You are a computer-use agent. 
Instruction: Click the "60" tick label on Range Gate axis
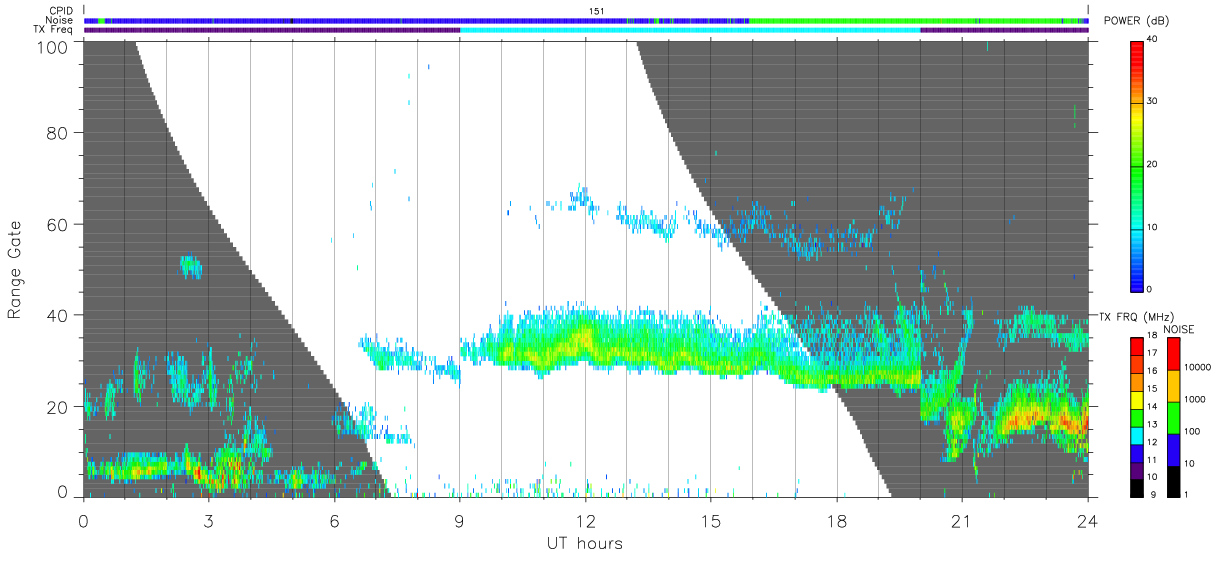[x=57, y=224]
